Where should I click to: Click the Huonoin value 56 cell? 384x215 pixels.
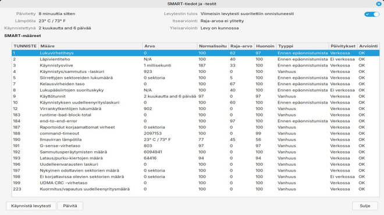tap(258, 140)
